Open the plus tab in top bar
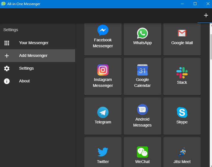Image resolution: width=212 pixels, height=167 pixels. tap(206, 15)
